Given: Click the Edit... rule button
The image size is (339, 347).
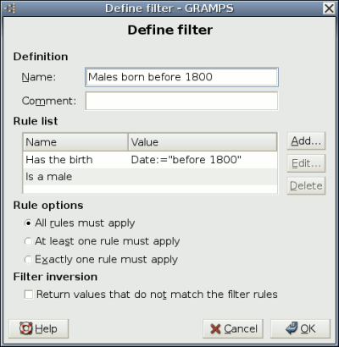Looking at the screenshot, I should 306,163.
